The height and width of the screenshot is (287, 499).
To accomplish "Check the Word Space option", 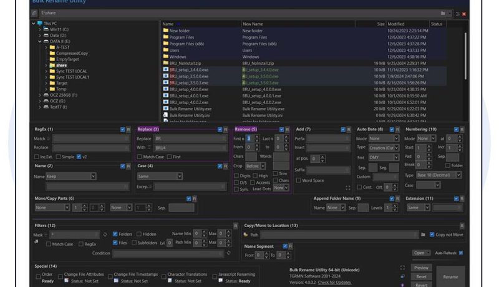I will (x=299, y=180).
